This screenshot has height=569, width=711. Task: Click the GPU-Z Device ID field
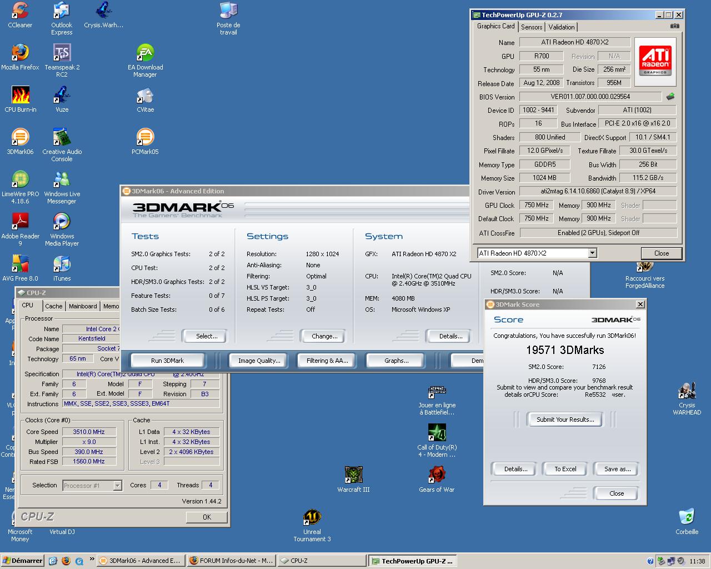point(539,110)
